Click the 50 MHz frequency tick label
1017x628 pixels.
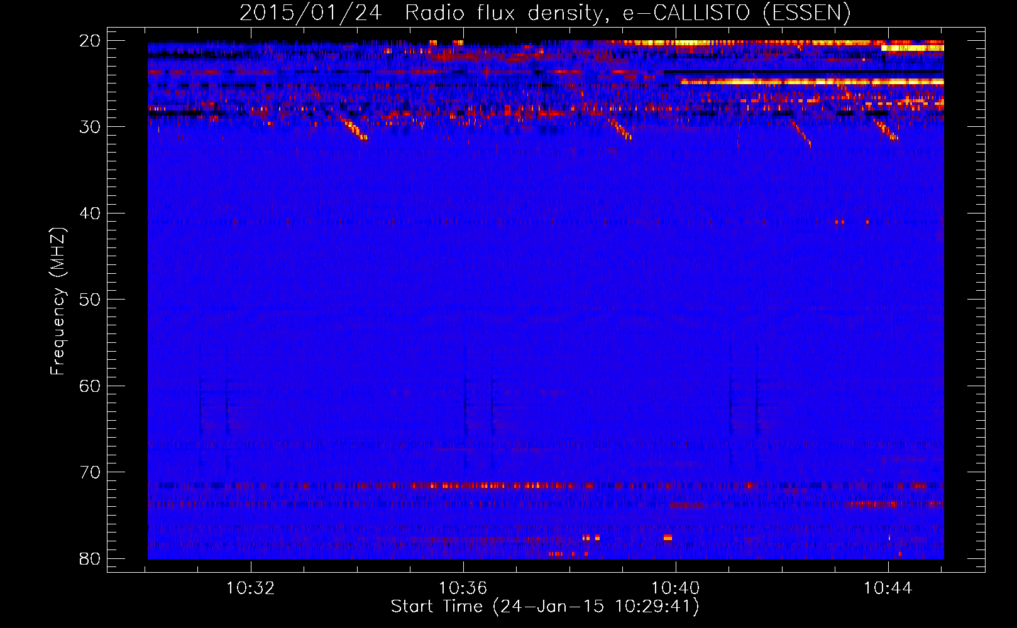(x=90, y=300)
